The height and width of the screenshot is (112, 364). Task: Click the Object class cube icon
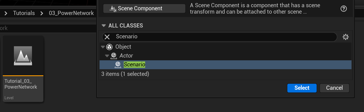[109, 47]
